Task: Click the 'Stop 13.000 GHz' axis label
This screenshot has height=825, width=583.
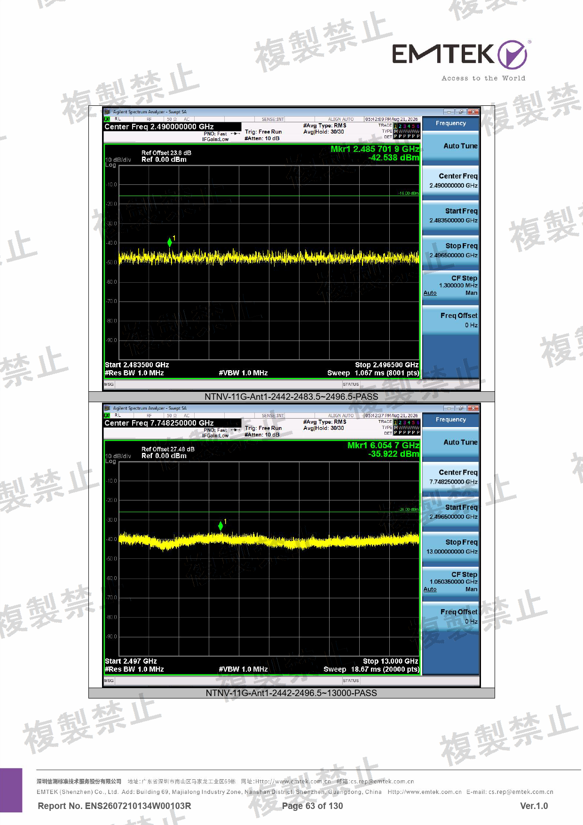Action: (x=391, y=661)
